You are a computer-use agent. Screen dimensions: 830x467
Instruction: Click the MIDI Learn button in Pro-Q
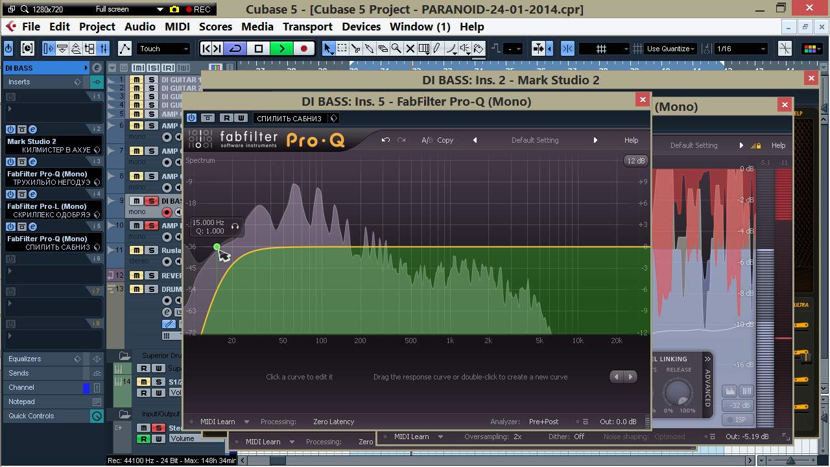click(218, 422)
